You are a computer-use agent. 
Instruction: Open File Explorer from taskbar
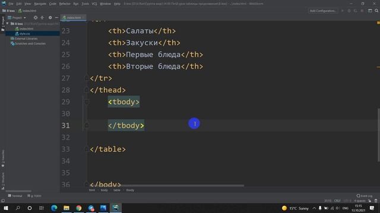pyautogui.click(x=66, y=208)
